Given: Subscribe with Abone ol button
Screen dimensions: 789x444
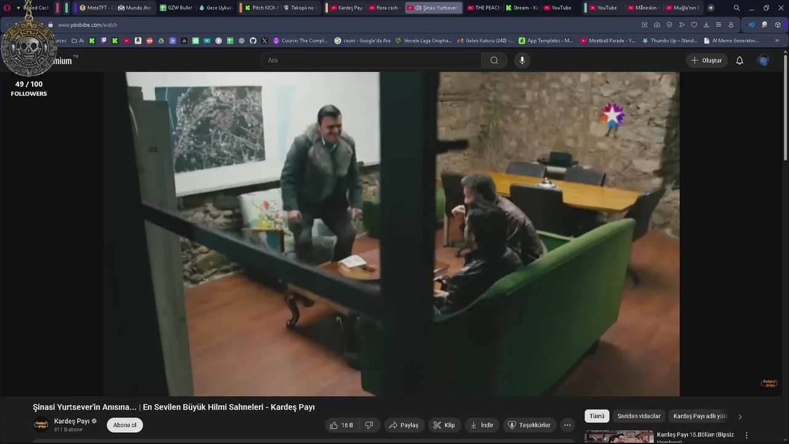Looking at the screenshot, I should pyautogui.click(x=125, y=425).
